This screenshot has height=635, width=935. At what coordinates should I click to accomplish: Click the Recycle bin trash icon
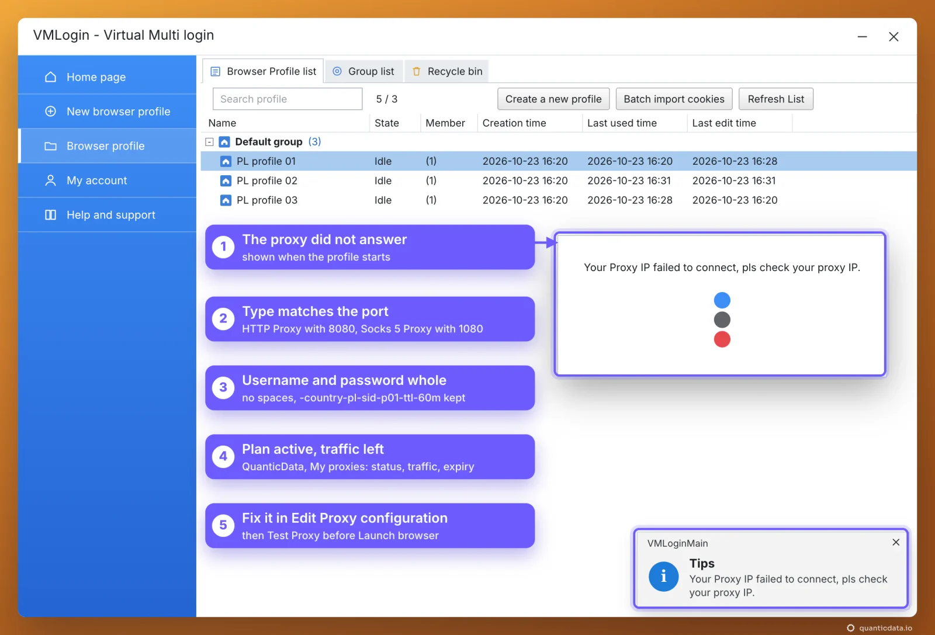[x=417, y=71]
